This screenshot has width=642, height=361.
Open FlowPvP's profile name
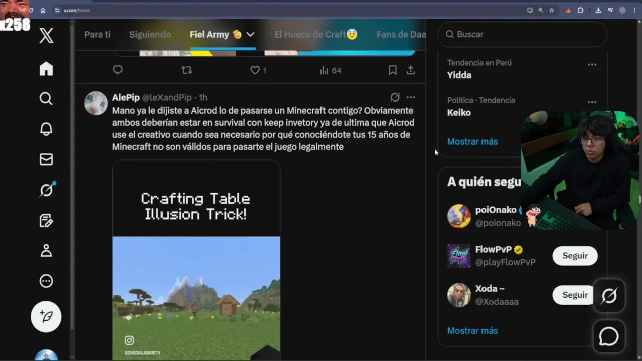click(x=494, y=249)
